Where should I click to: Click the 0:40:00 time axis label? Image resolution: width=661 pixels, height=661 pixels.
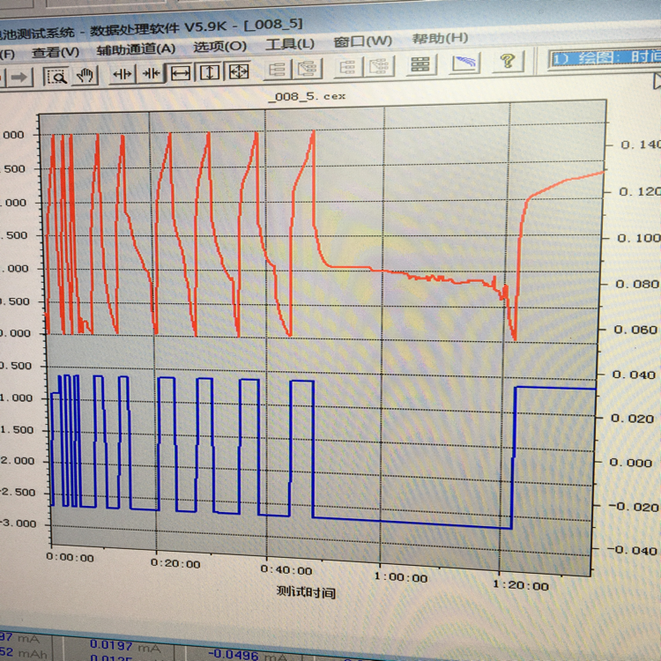click(286, 570)
